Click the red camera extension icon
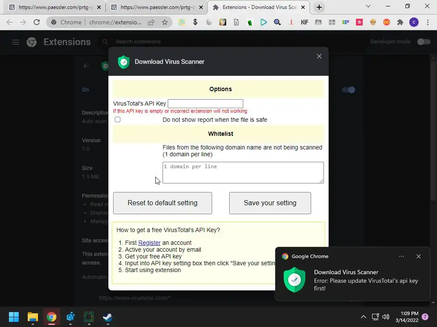This screenshot has width=437, height=327. pyautogui.click(x=359, y=22)
